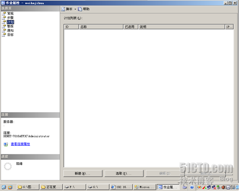Click the volume speaker tray icon
This screenshot has height=191, width=239.
[x=223, y=187]
